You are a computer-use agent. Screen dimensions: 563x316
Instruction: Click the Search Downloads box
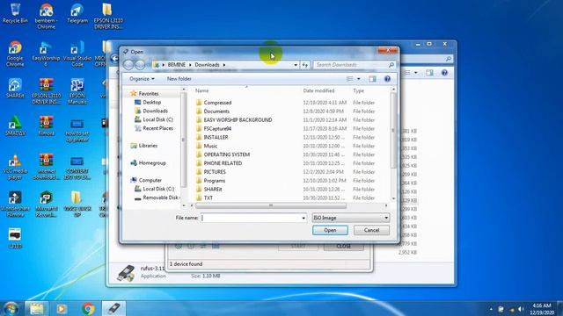[x=354, y=65]
